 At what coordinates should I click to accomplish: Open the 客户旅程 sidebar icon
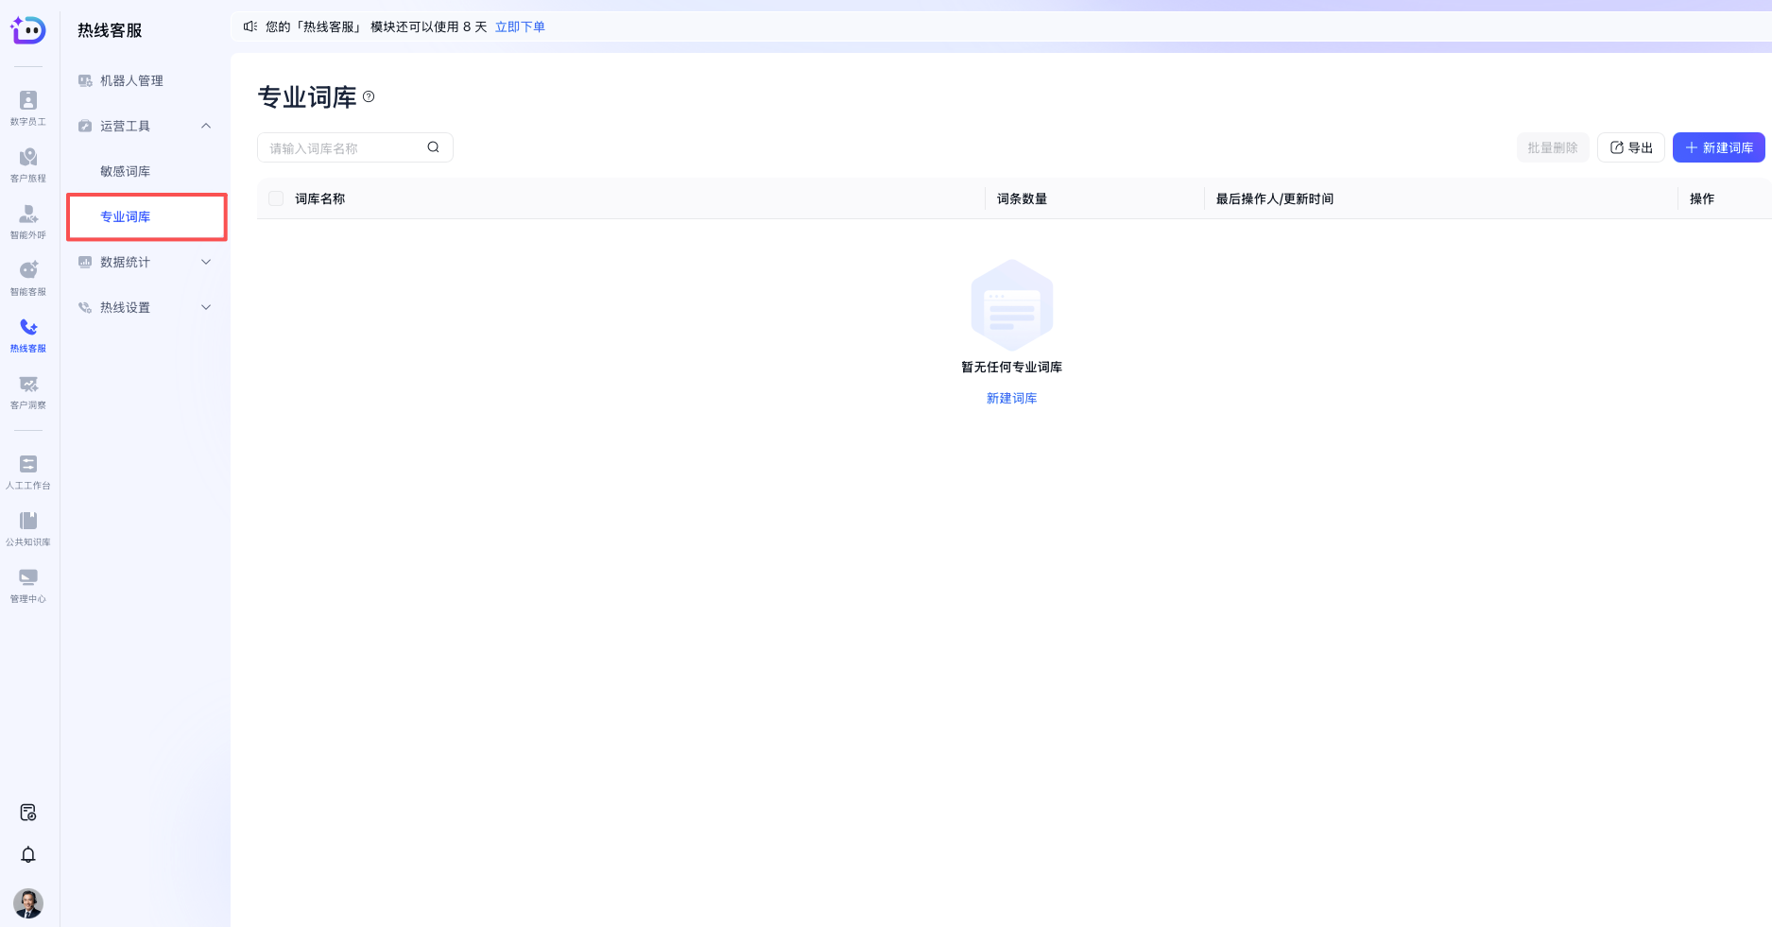[28, 163]
